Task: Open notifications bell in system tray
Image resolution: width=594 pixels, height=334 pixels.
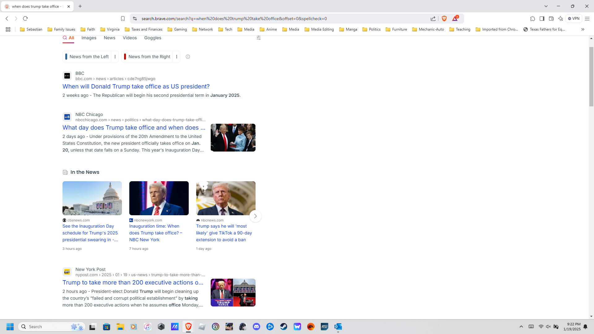Action: (585, 327)
